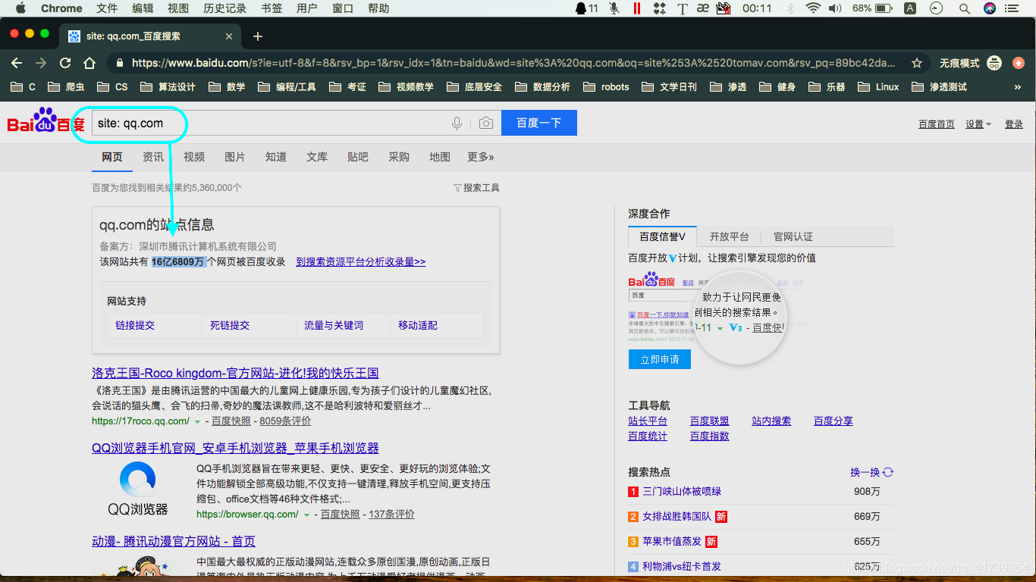Viewport: 1036px width, 582px height.
Task: Click the 8059条评价 link
Action: 285,421
